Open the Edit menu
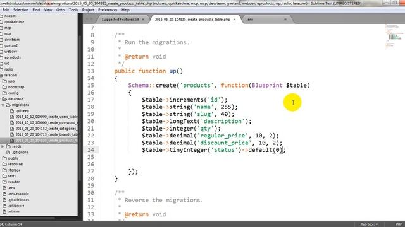 [6, 10]
